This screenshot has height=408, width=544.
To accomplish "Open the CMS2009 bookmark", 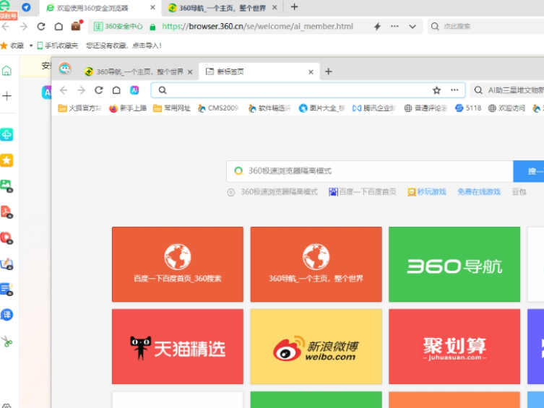I will pyautogui.click(x=218, y=108).
